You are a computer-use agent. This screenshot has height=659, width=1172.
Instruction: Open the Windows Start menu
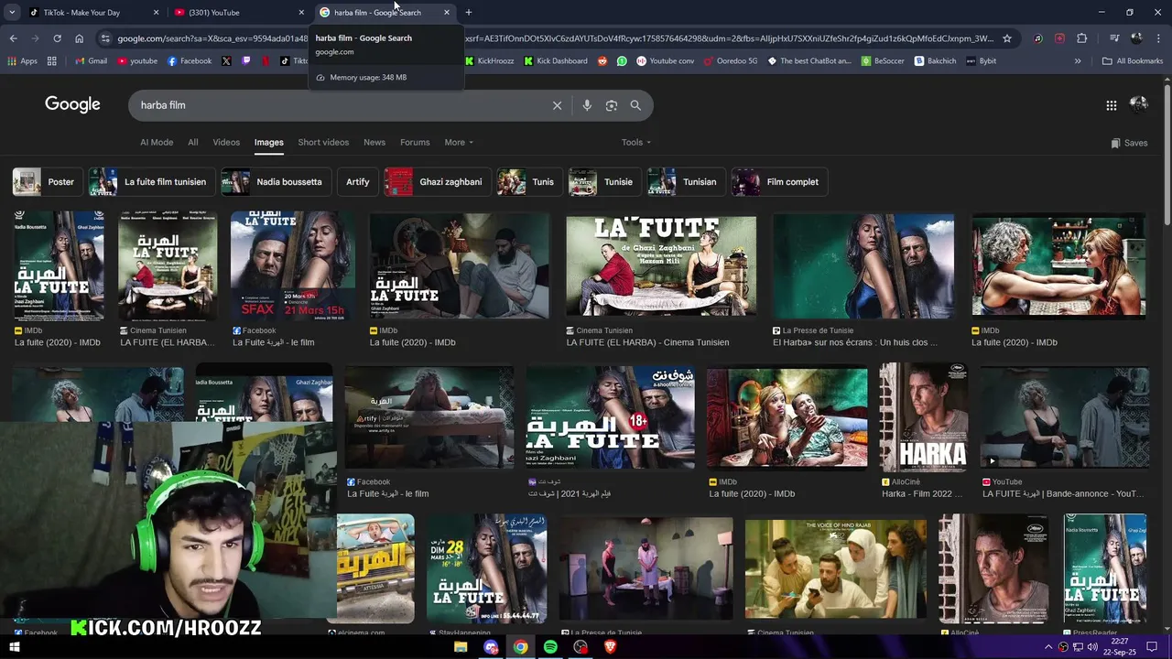(x=14, y=647)
